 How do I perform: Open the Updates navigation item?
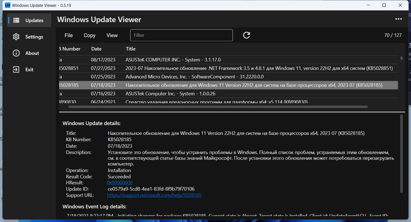pyautogui.click(x=29, y=20)
